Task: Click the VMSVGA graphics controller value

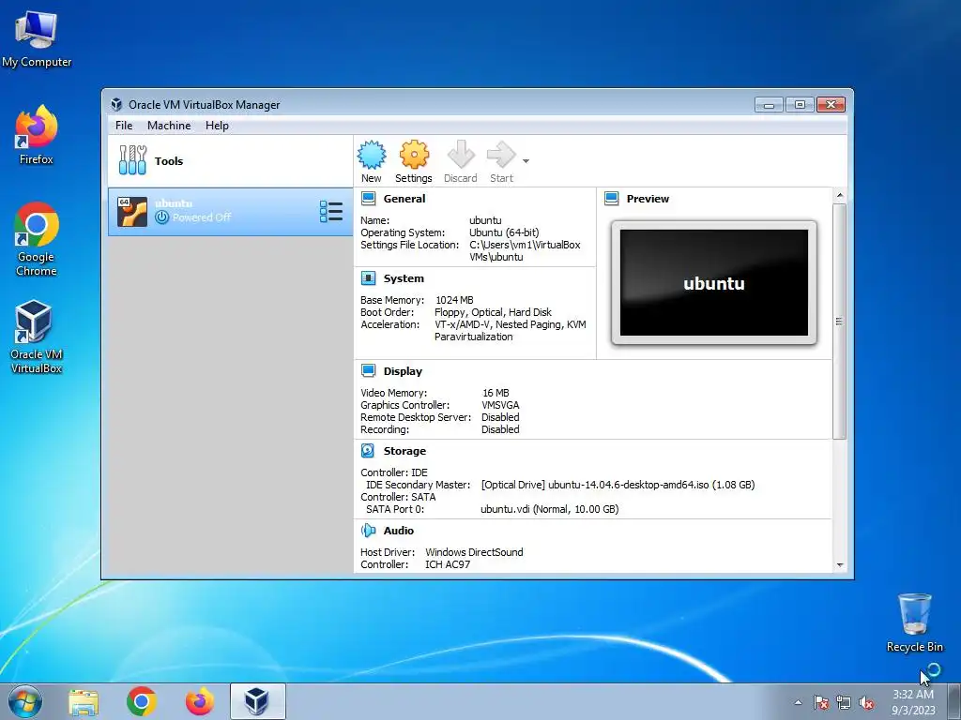Action: click(x=501, y=405)
